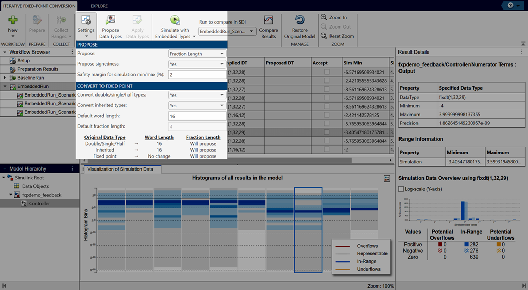Click the New workflow icon
The image size is (528, 290).
(13, 20)
